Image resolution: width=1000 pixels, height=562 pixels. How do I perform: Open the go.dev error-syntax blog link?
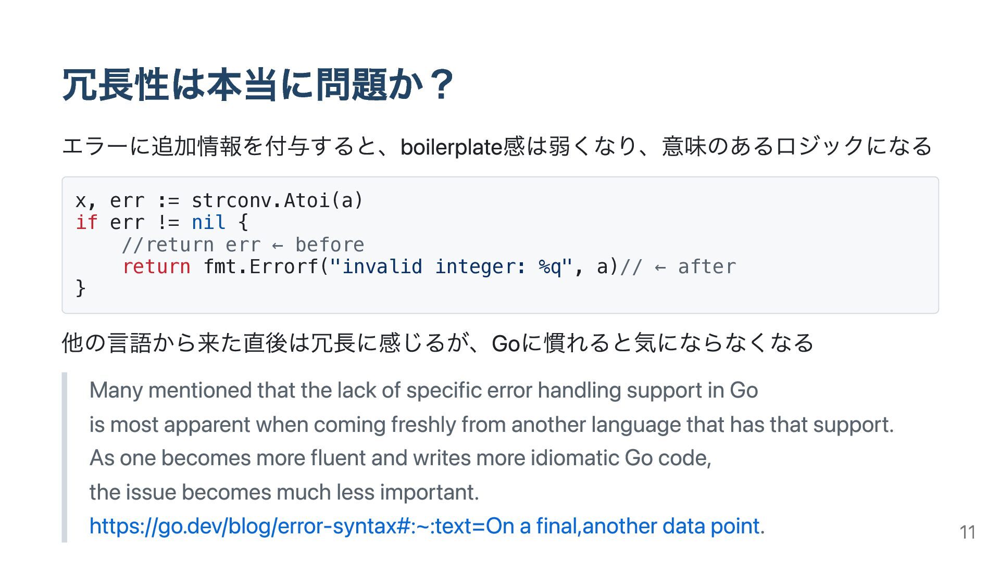pos(427,526)
